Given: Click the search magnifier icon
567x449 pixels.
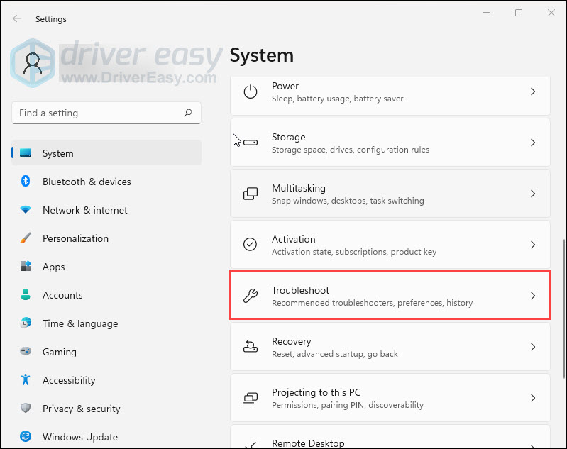Looking at the screenshot, I should pyautogui.click(x=188, y=113).
